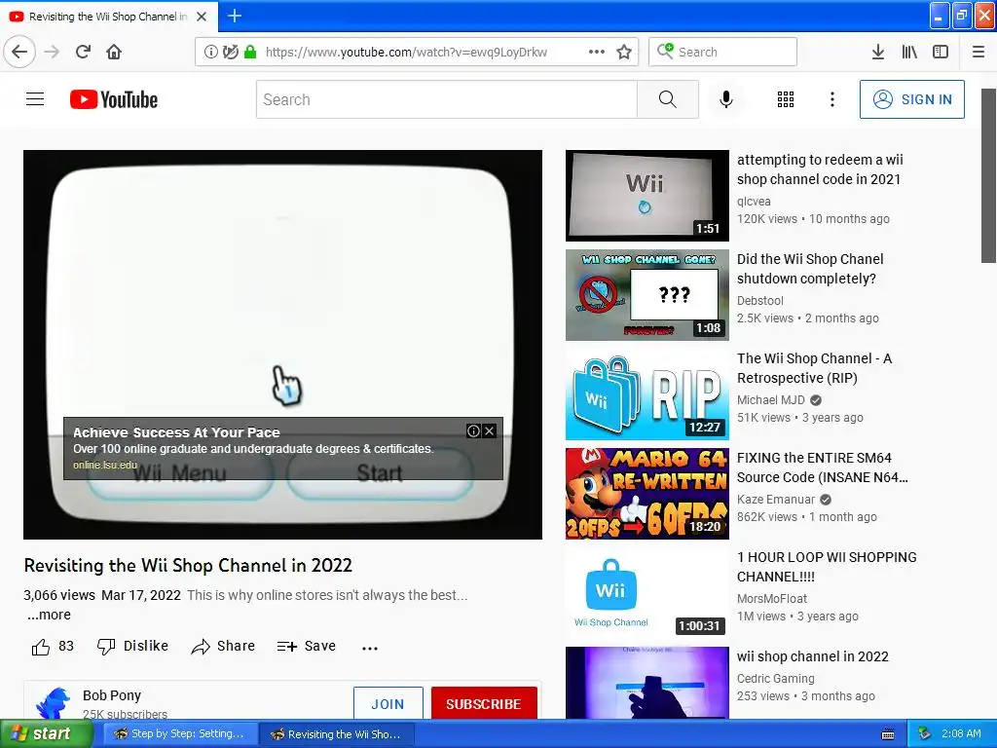
Task: Open the Bob Pony channel name
Action: pyautogui.click(x=112, y=695)
